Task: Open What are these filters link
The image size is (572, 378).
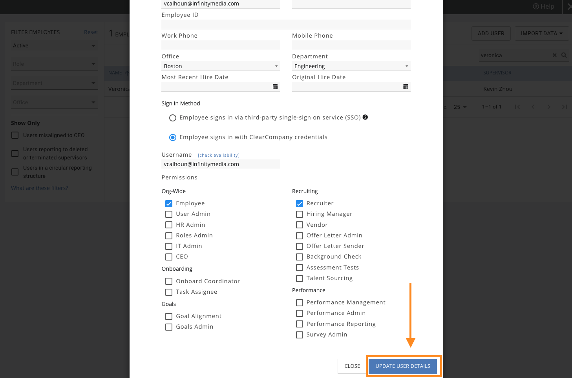Action: pos(40,188)
